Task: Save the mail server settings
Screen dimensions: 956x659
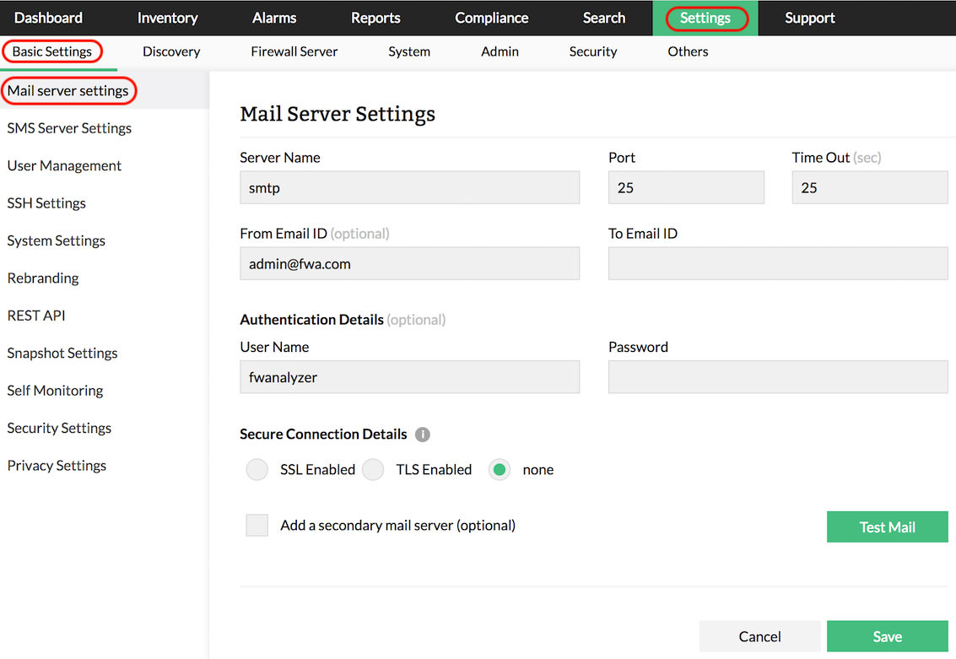Action: point(887,637)
